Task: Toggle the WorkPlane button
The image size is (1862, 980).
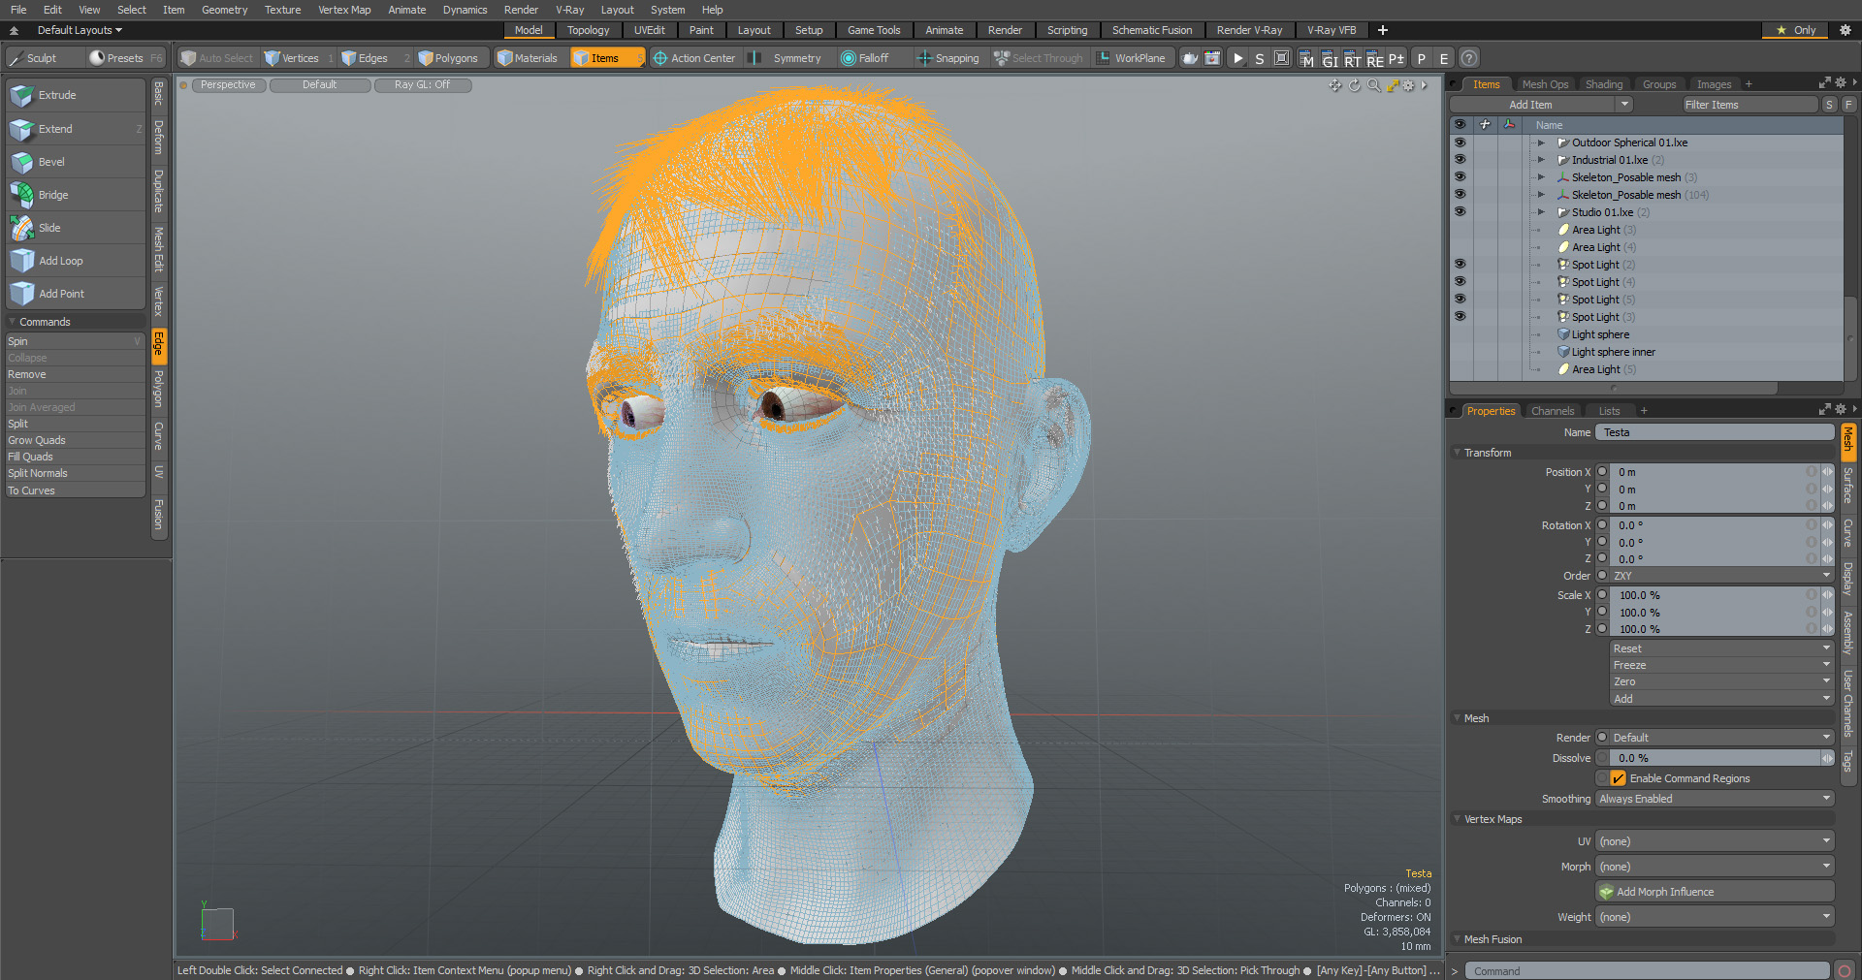Action: pos(1131,58)
